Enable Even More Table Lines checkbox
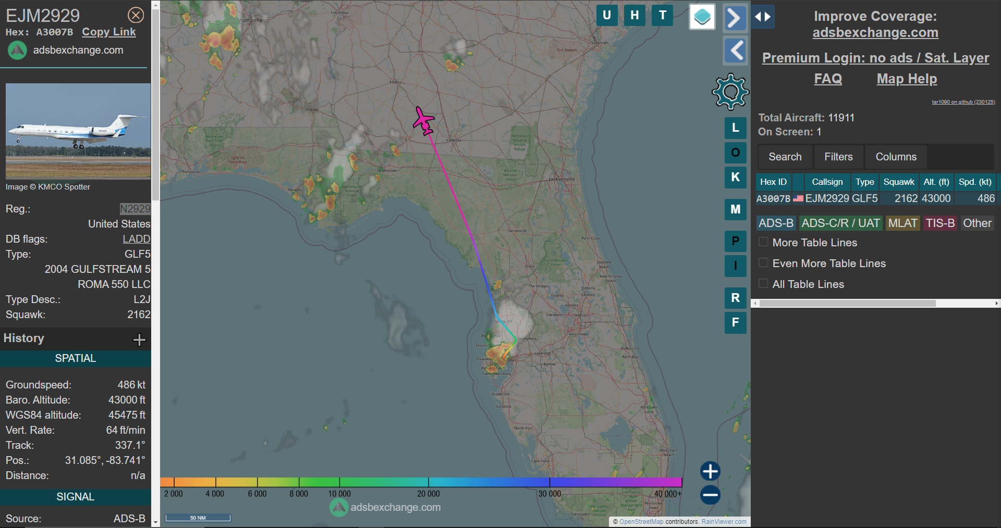Screen dimensions: 1001x528 (x=763, y=263)
